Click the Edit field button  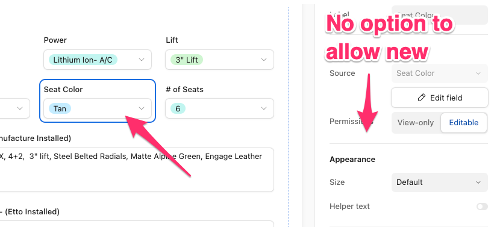pos(440,98)
